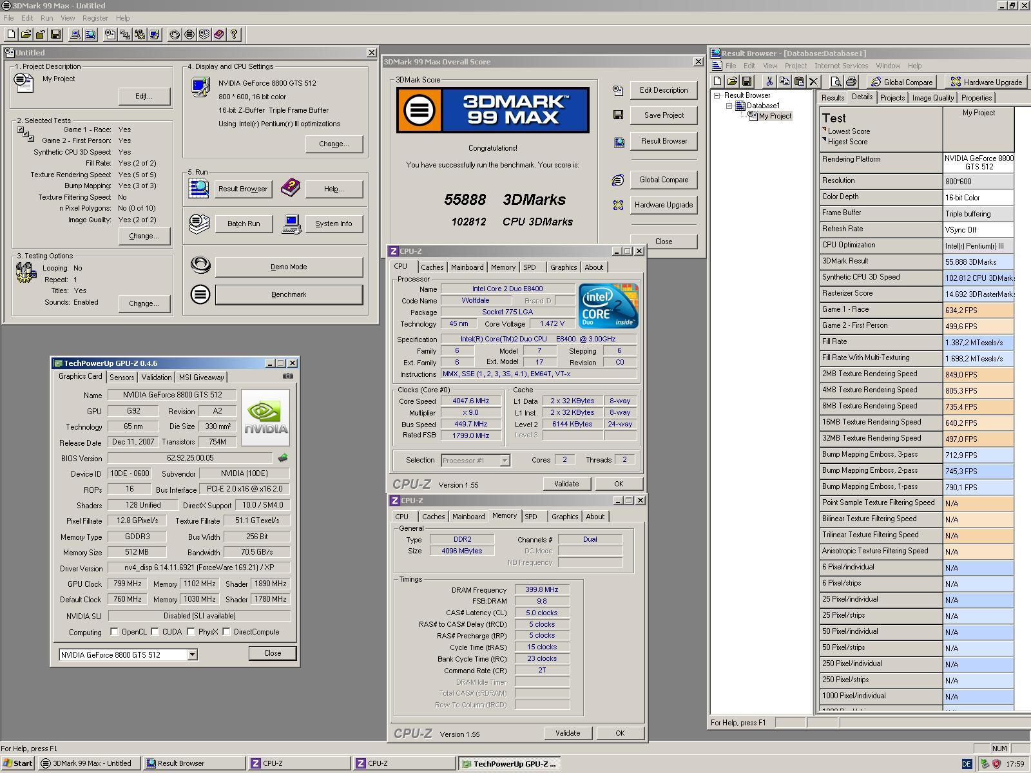Click the Paste clipboard icon in Result Browser
Viewport: 1031px width, 773px height.
[x=799, y=82]
